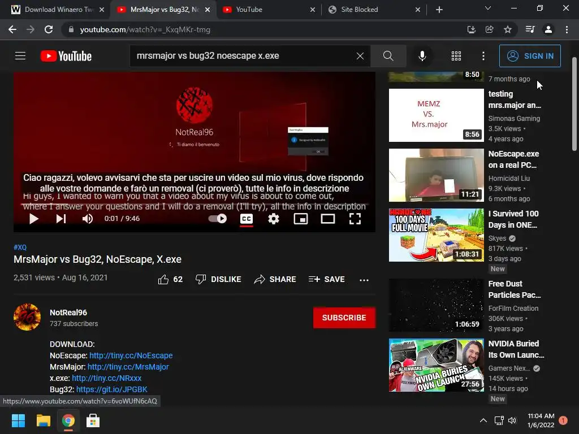This screenshot has height=434, width=579.
Task: Open File Explorer from taskbar
Action: pos(43,420)
